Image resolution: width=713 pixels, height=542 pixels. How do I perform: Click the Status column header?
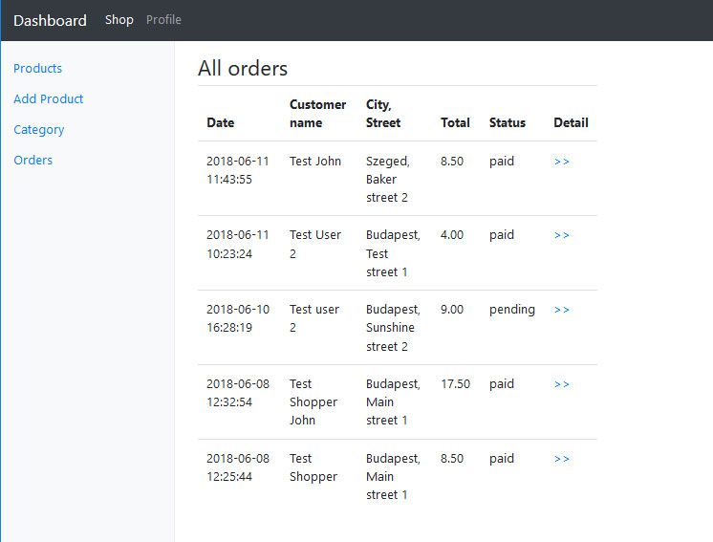click(508, 123)
